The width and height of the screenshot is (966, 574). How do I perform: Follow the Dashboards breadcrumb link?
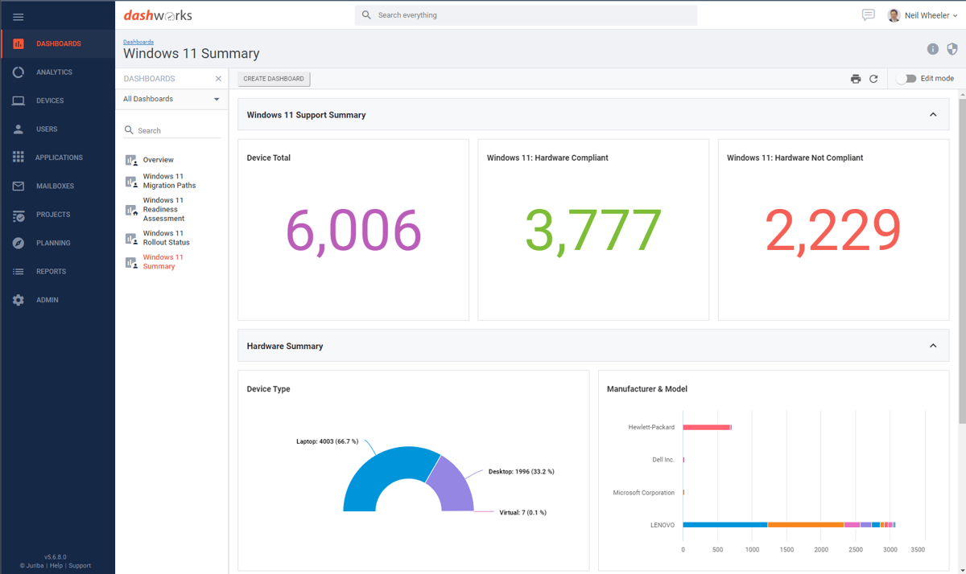pos(138,42)
